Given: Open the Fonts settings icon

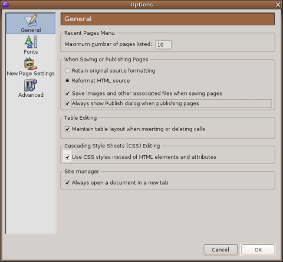Looking at the screenshot, I should 31,42.
